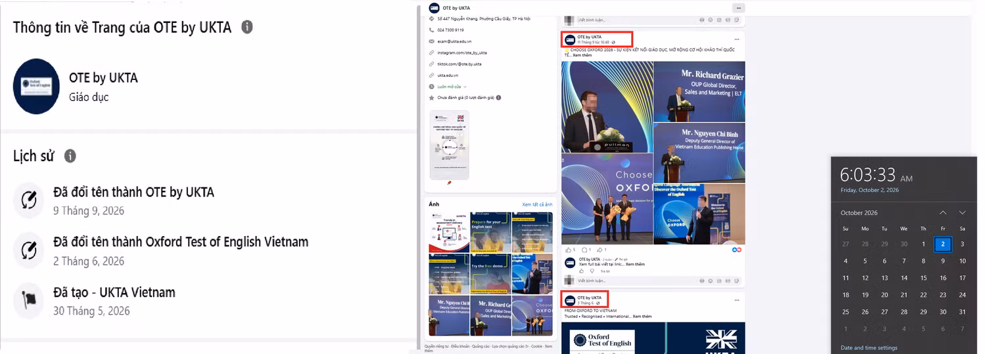Click the Ảnh section heading
The image size is (986, 354).
[x=433, y=205]
